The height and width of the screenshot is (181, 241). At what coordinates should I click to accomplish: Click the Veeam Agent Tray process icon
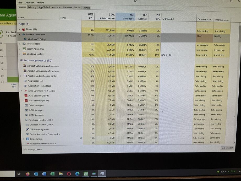24,49
